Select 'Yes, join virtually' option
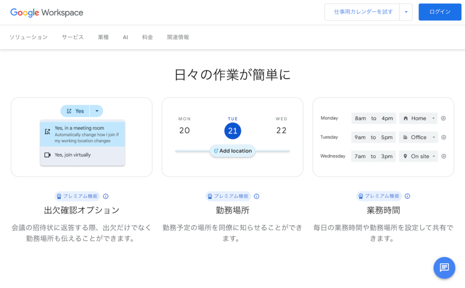The height and width of the screenshot is (288, 465). pos(83,155)
